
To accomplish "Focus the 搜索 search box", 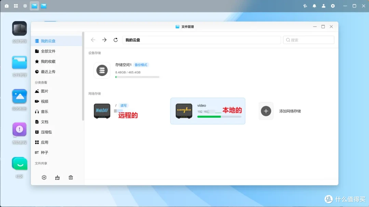I will coord(309,40).
